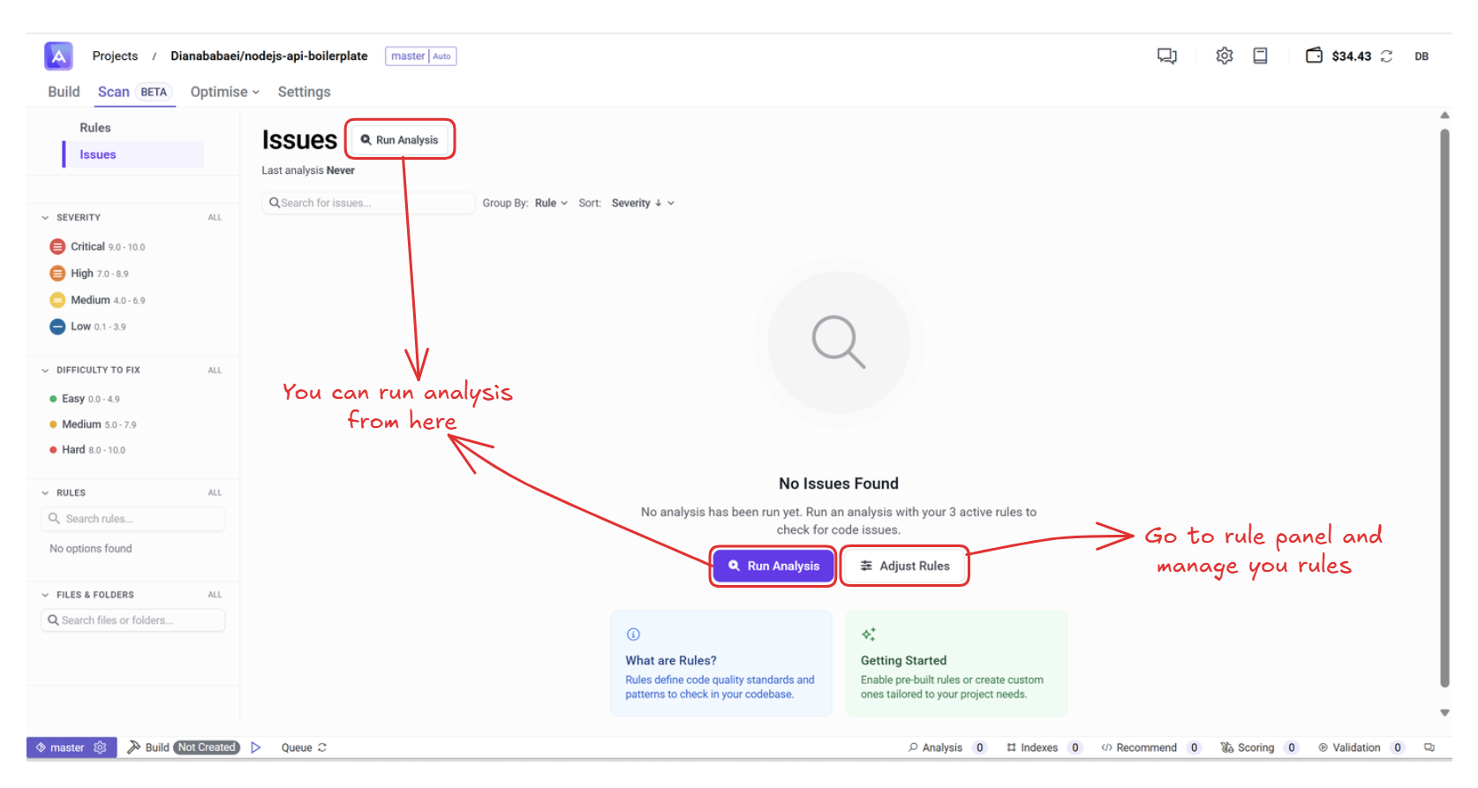Open the Group By Rule dropdown
The height and width of the screenshot is (788, 1478).
click(551, 203)
